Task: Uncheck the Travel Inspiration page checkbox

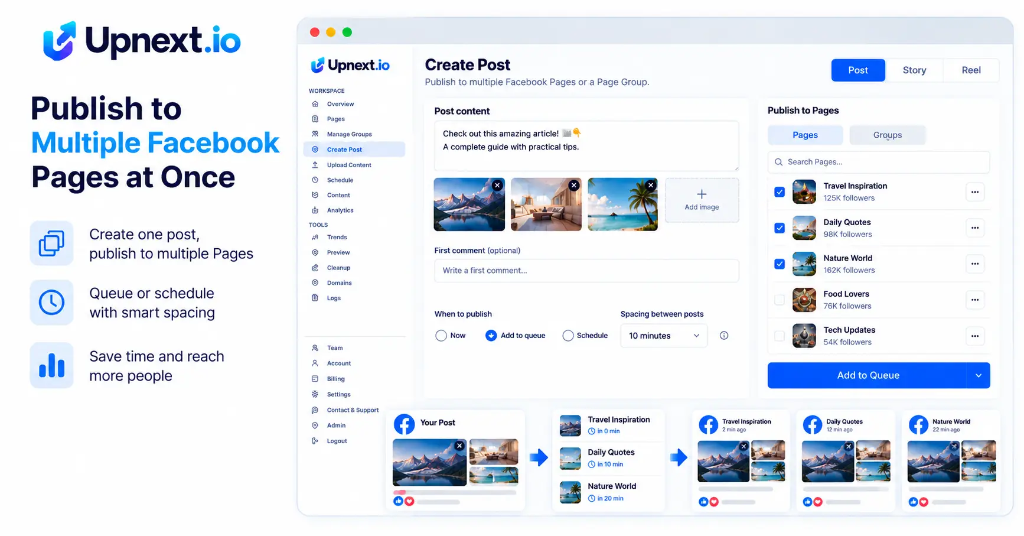Action: [x=780, y=192]
